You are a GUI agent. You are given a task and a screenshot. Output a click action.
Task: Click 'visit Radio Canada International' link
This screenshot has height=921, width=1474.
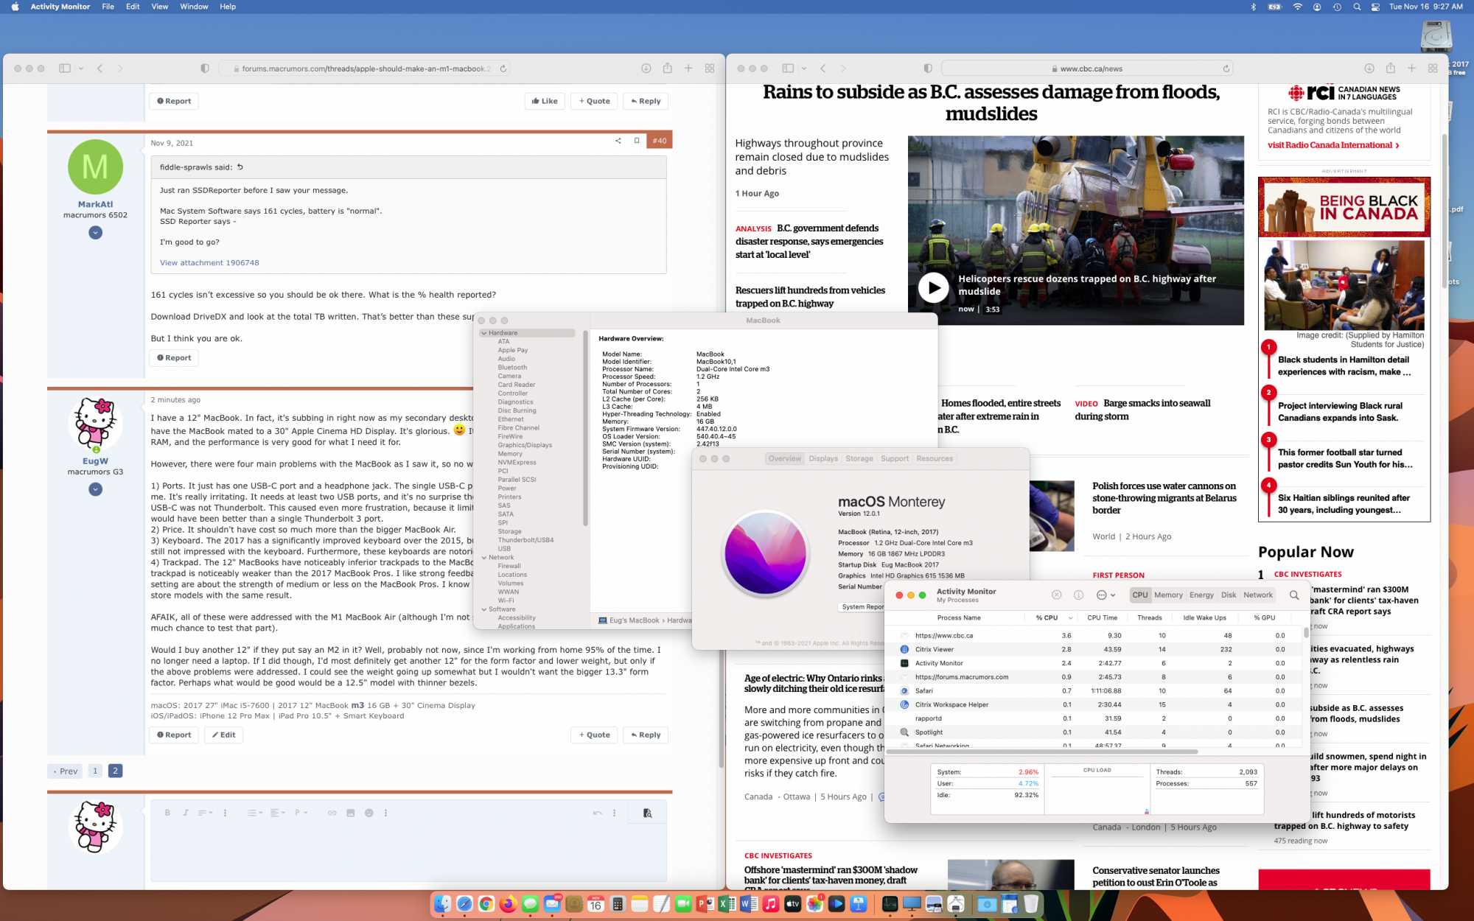(x=1333, y=145)
